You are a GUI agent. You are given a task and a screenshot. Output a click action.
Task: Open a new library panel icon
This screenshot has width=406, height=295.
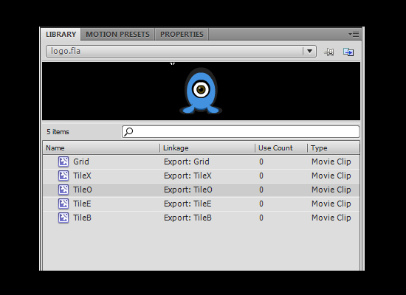tap(348, 52)
